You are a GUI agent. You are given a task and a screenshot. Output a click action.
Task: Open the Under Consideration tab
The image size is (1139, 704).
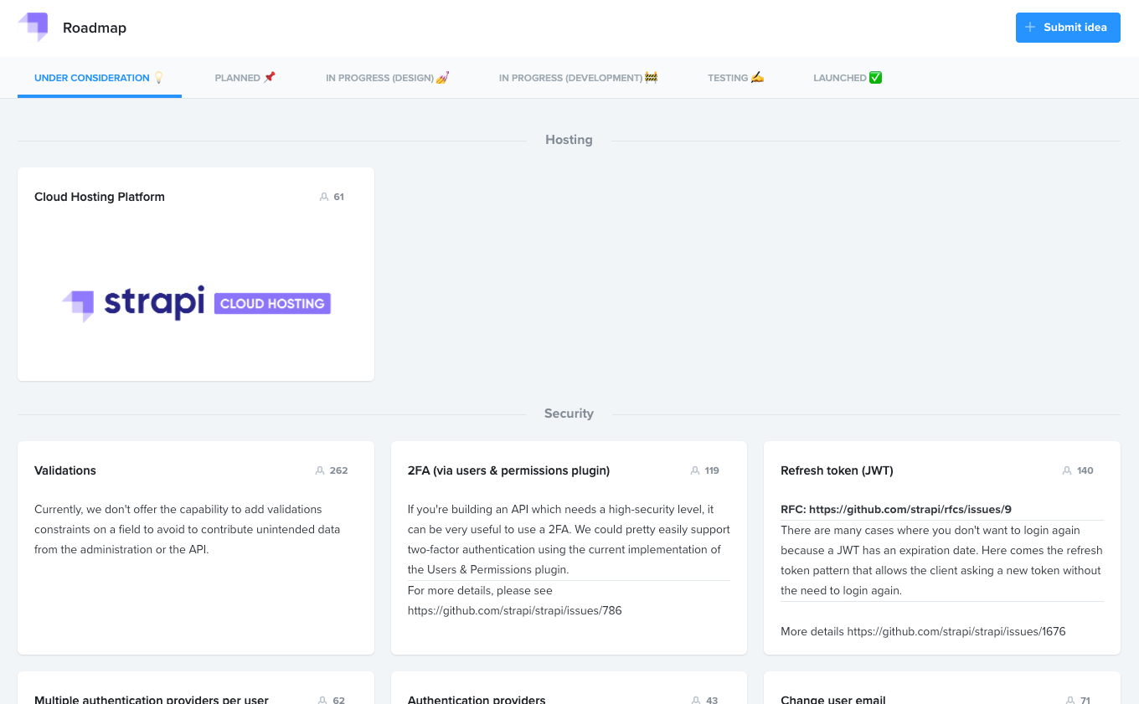(100, 78)
